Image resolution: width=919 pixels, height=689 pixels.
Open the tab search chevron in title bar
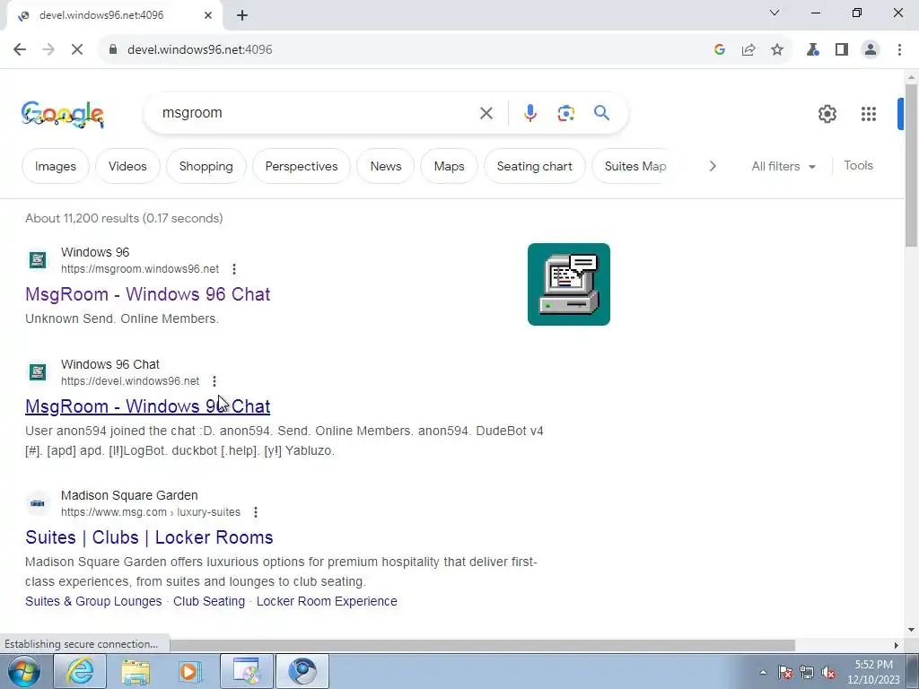pos(775,13)
